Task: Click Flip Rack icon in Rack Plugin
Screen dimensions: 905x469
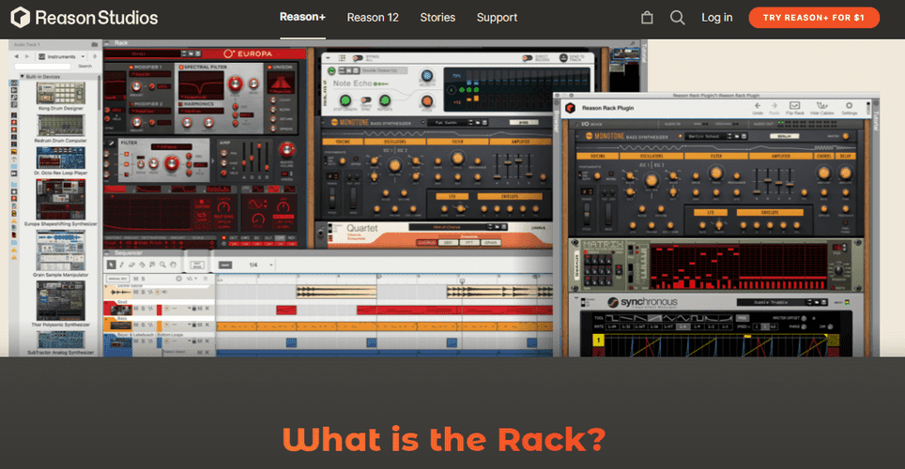Action: [795, 108]
